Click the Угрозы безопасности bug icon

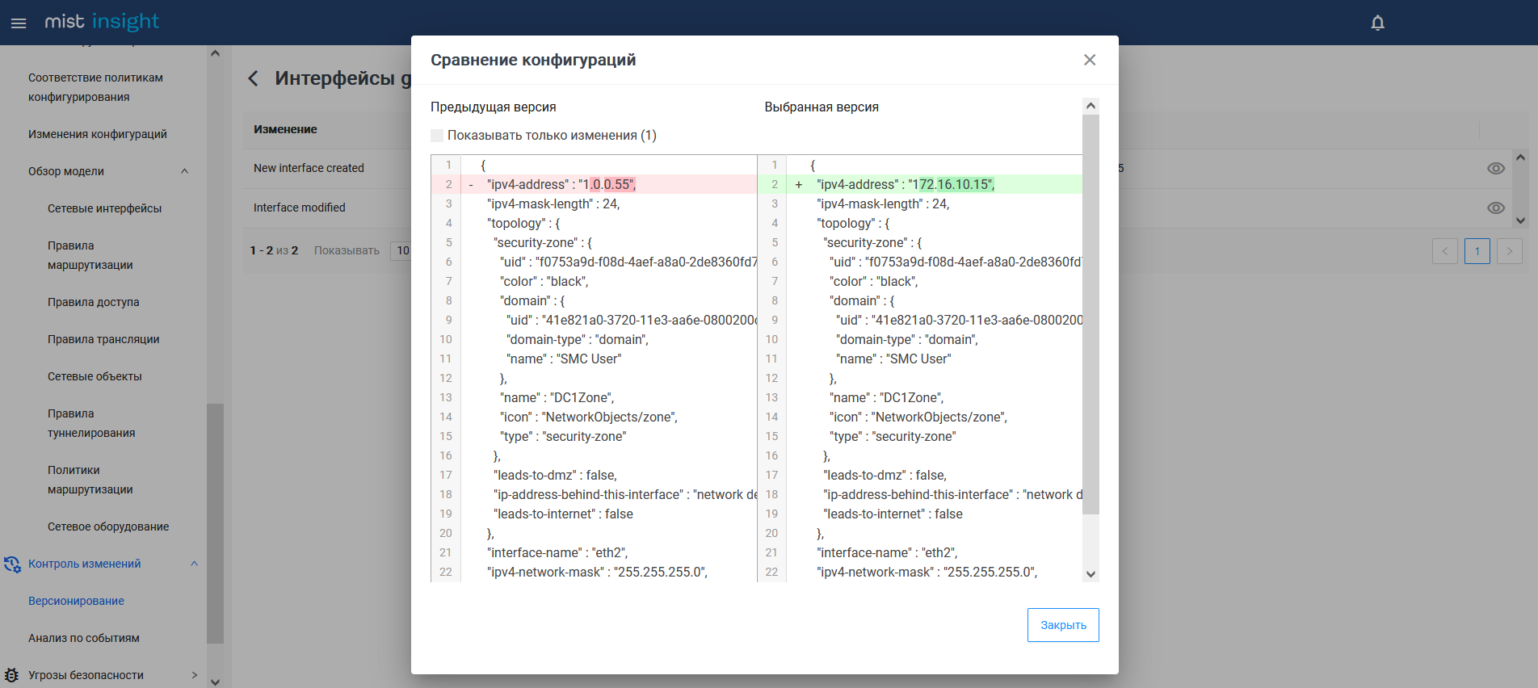(11, 675)
